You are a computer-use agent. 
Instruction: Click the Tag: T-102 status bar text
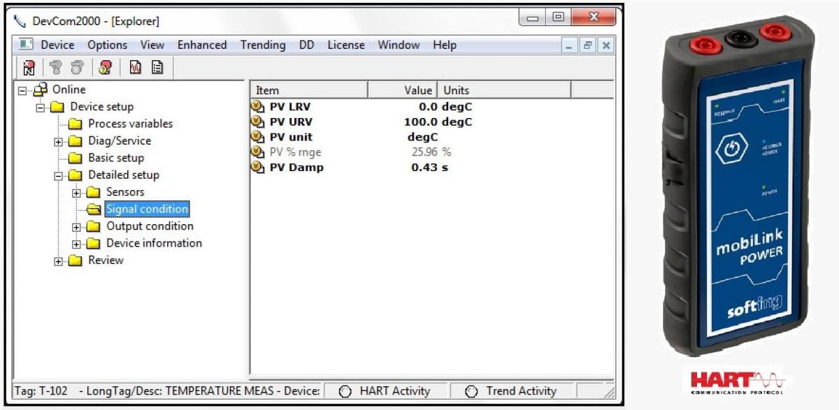point(41,391)
